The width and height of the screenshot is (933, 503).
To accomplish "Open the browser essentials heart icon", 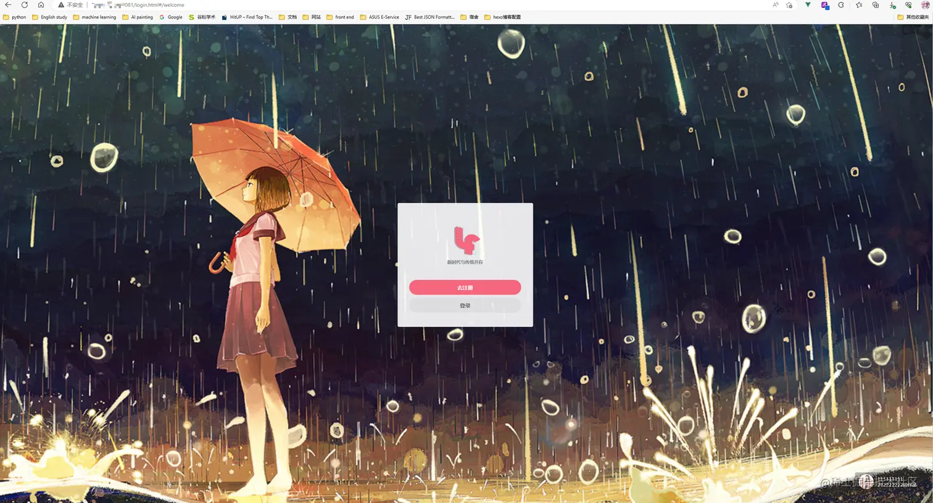I will (908, 5).
